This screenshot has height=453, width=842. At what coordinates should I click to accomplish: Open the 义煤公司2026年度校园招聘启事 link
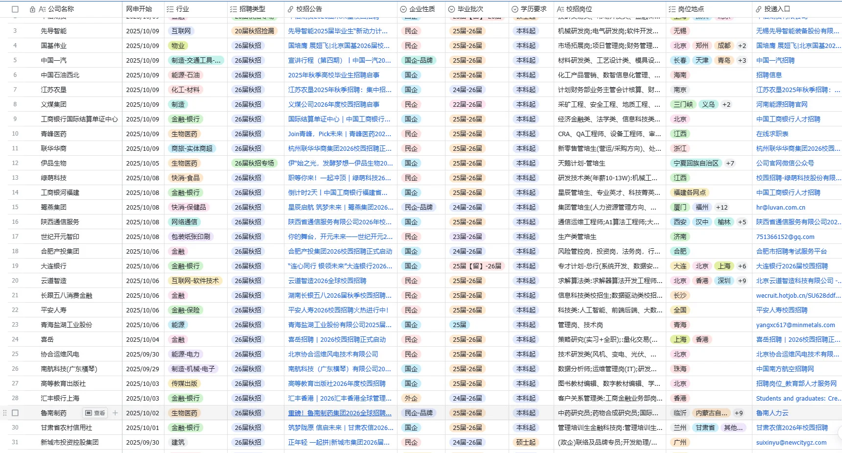(x=334, y=104)
